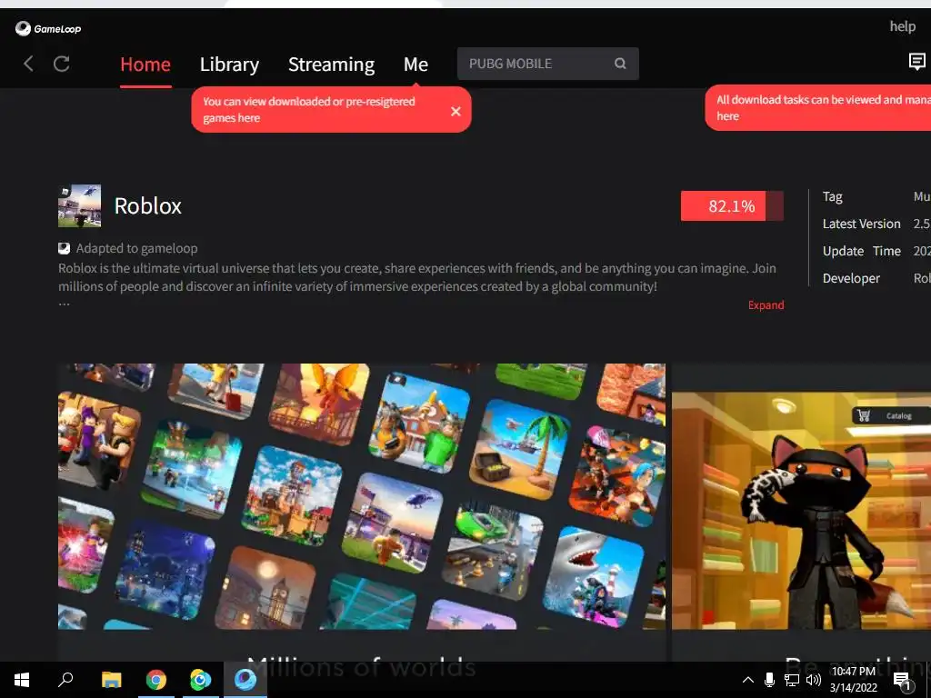931x698 pixels.
Task: Click the Update Time label
Action: [862, 251]
